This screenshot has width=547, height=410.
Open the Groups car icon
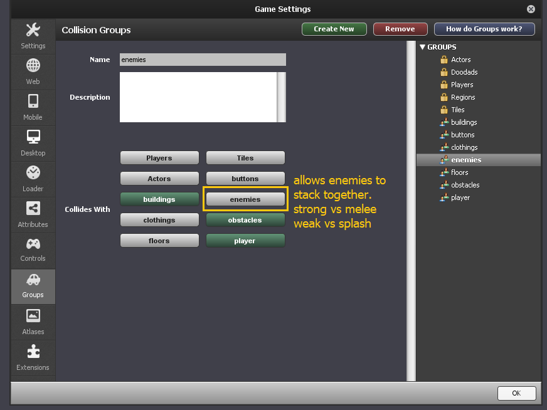33,280
